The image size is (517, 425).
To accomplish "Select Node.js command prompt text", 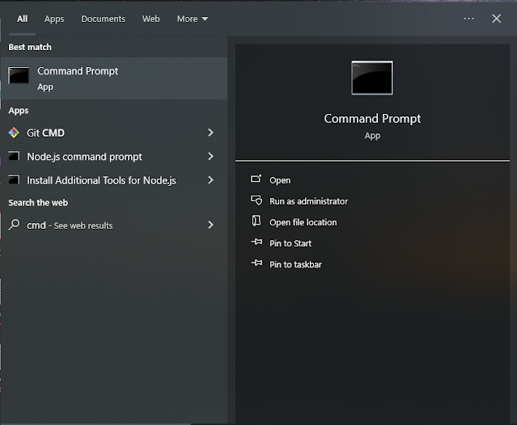I will click(84, 157).
